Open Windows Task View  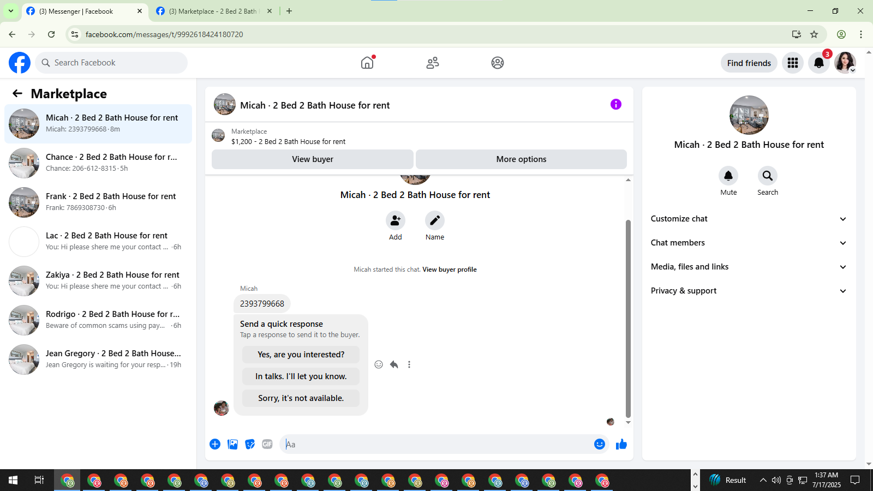tap(39, 480)
